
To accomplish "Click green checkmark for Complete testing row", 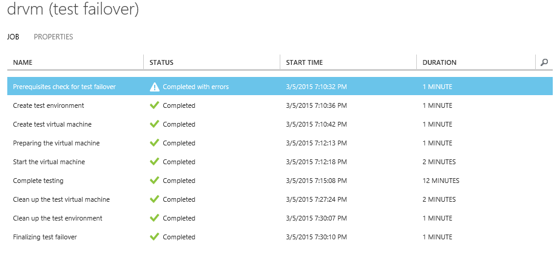I will 155,181.
